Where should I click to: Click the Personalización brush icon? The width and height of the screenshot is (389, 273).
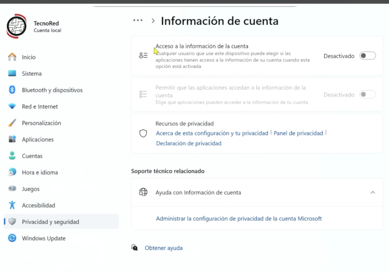coord(12,123)
